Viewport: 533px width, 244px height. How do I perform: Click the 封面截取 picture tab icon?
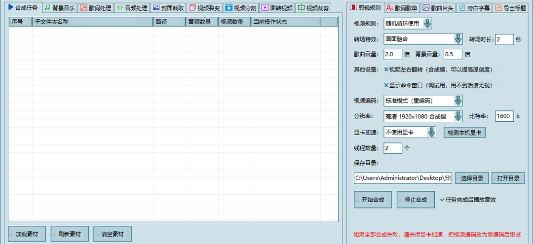click(156, 8)
